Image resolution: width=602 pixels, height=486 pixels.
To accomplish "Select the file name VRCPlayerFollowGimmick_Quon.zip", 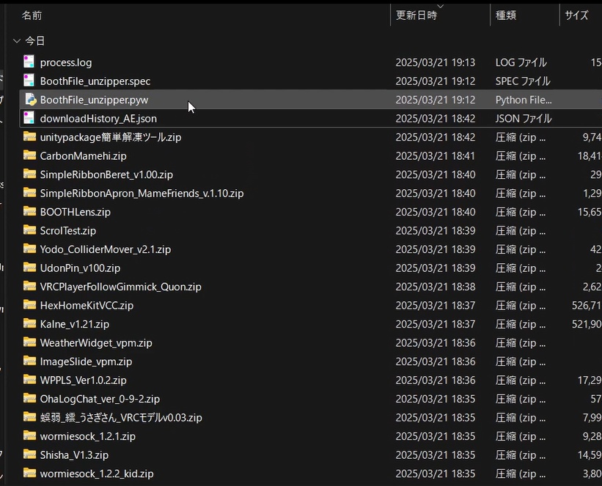I will [120, 287].
